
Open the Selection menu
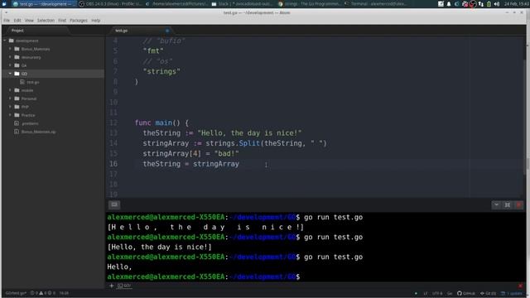[46, 21]
